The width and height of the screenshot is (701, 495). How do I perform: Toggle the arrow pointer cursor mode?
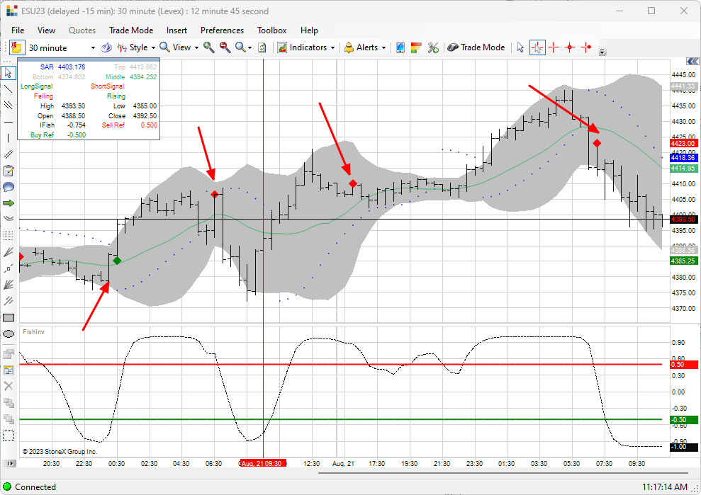click(x=520, y=47)
